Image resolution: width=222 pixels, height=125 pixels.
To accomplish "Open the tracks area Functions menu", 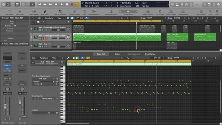I will pos(50,18).
